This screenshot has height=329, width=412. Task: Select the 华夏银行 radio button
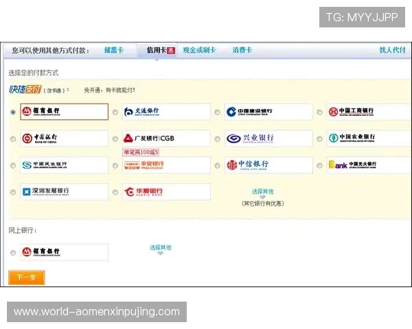(115, 193)
